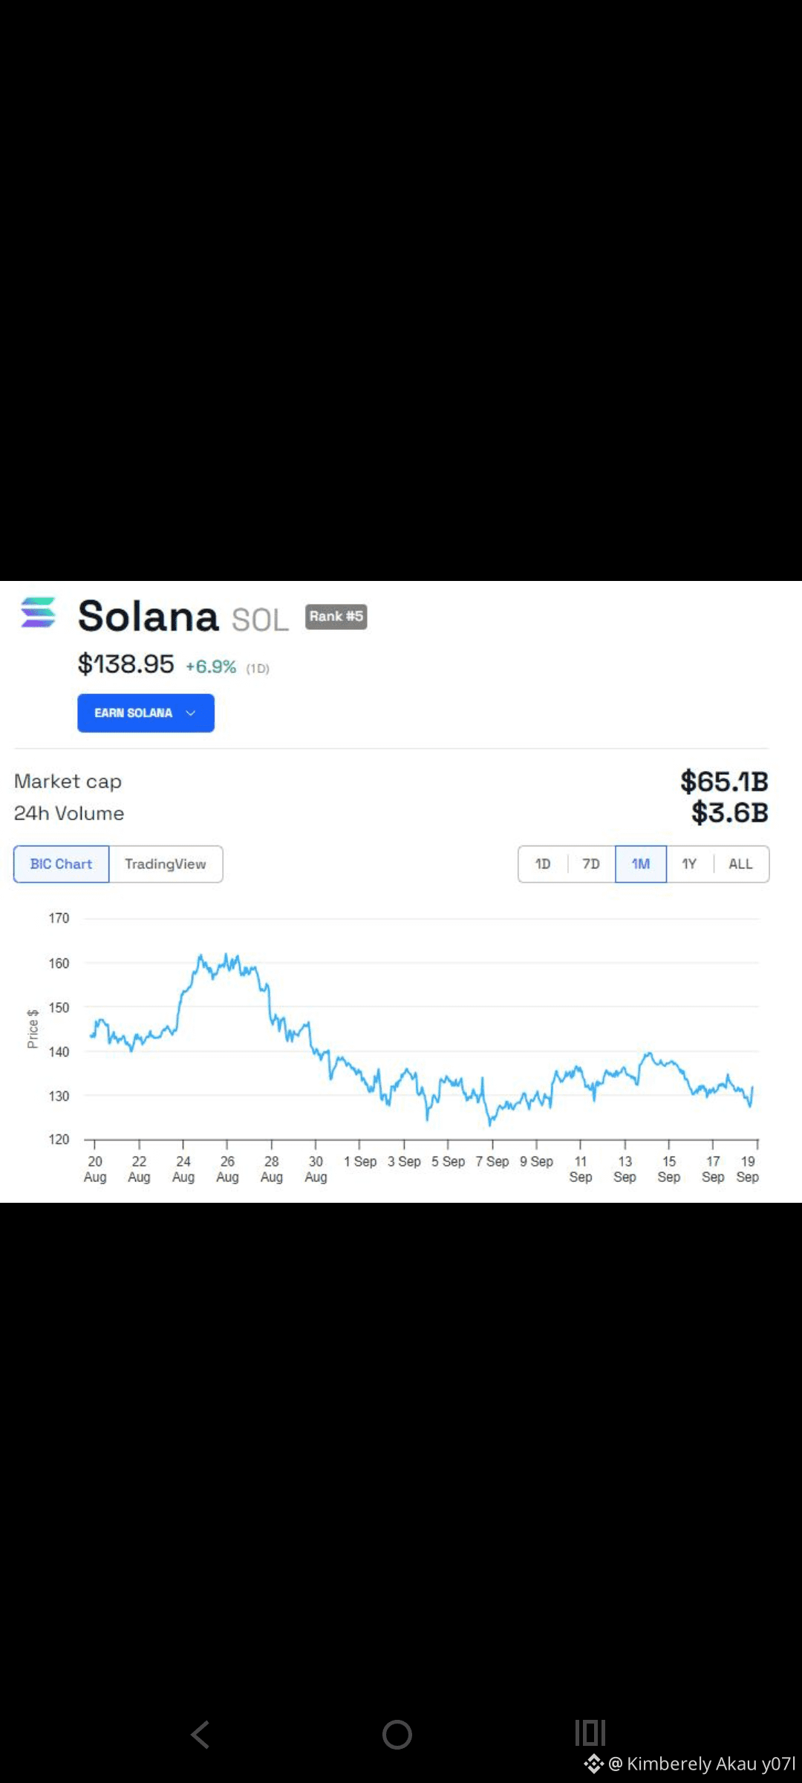The width and height of the screenshot is (802, 1783).
Task: Select the ALL chart range
Action: [741, 864]
